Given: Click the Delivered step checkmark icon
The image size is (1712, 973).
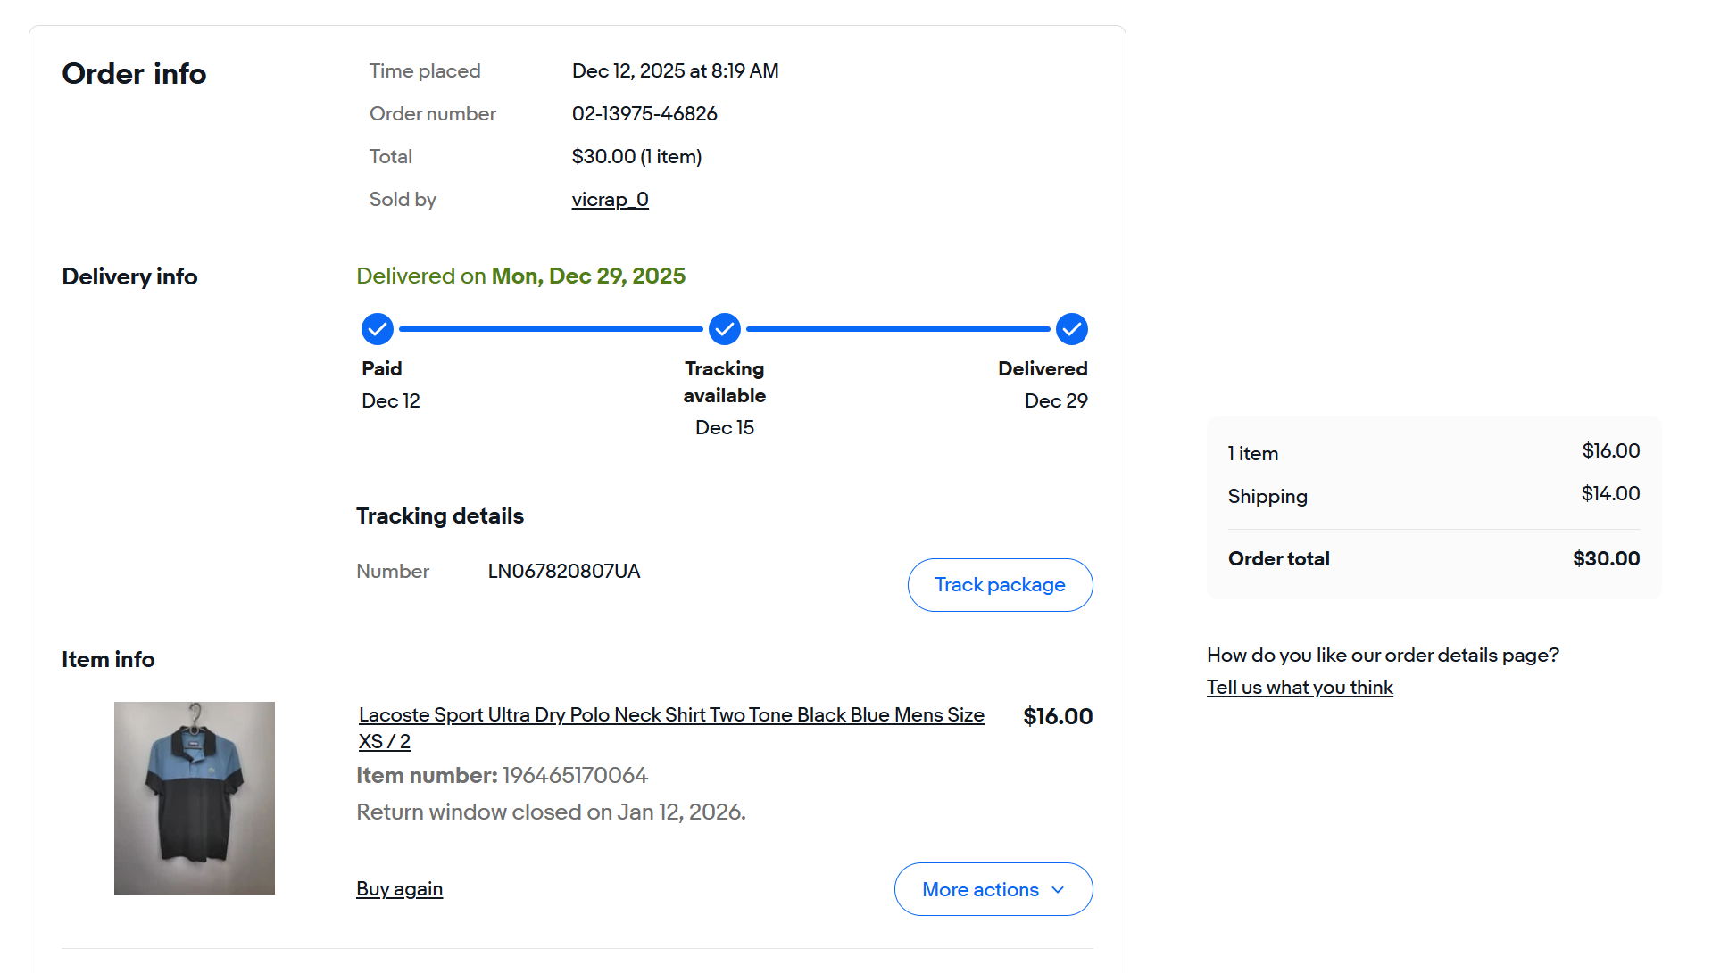Looking at the screenshot, I should pos(1071,329).
